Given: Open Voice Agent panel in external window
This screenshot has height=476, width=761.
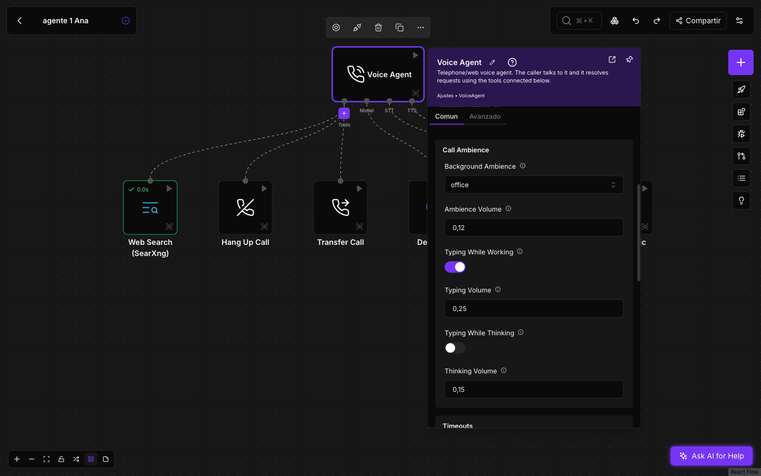Looking at the screenshot, I should pos(612,60).
